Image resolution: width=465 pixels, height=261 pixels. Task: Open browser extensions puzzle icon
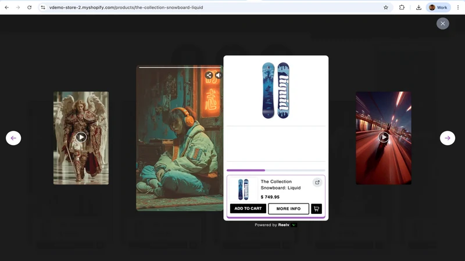pos(402,8)
